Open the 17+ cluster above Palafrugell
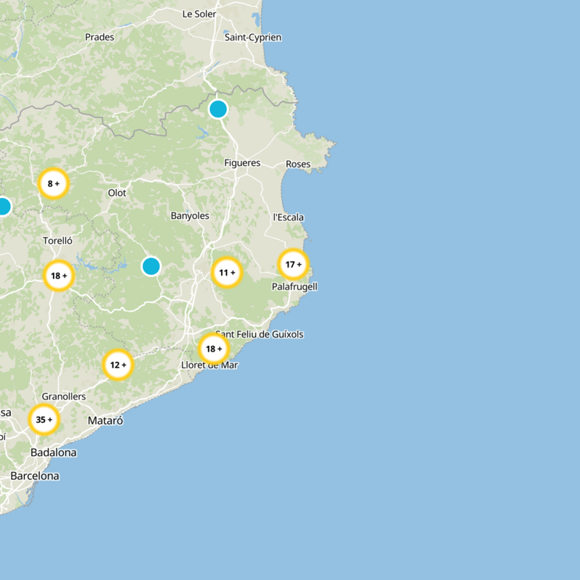 (x=294, y=264)
